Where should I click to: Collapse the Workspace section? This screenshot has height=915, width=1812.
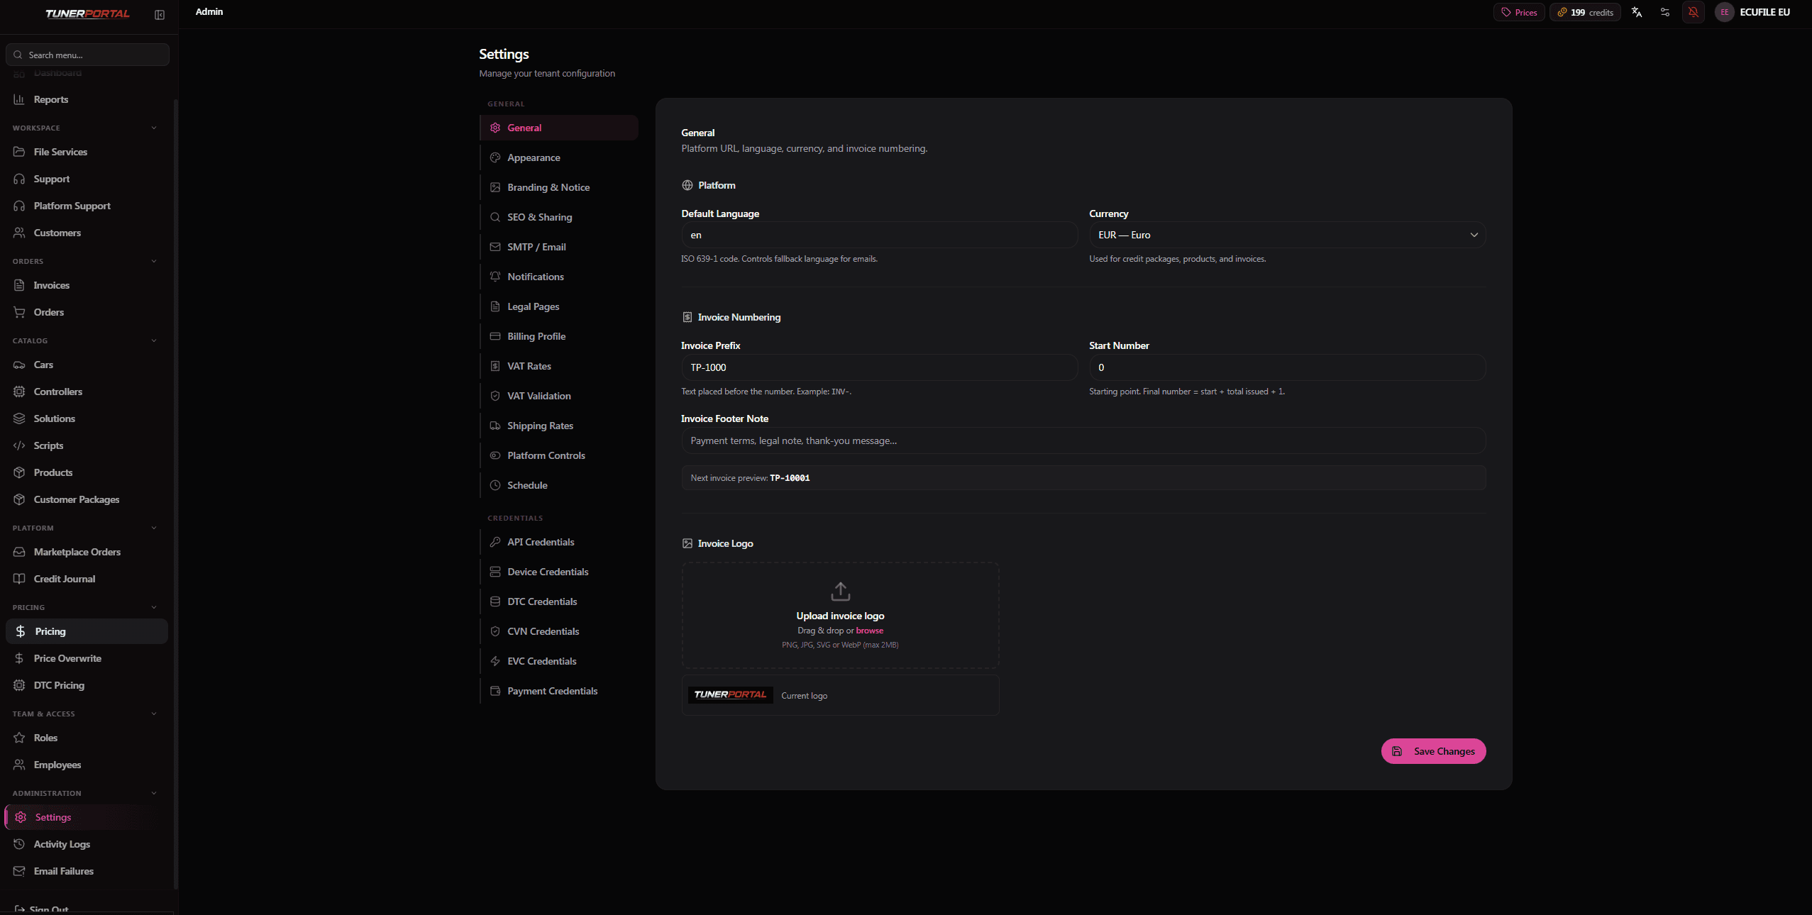[x=154, y=128]
